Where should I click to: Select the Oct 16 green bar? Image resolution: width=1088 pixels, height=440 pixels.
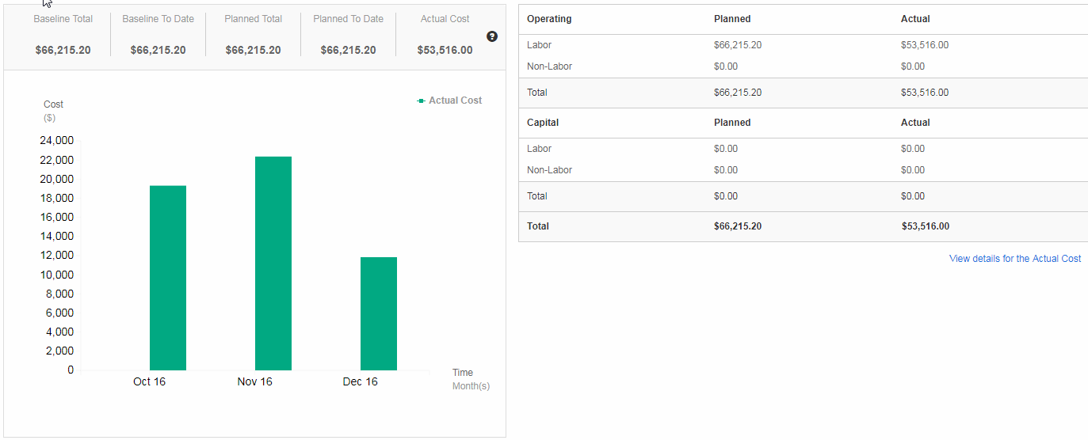pyautogui.click(x=168, y=278)
